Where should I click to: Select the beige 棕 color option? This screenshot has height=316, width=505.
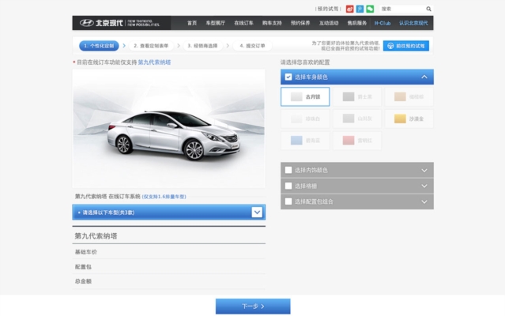(x=409, y=96)
